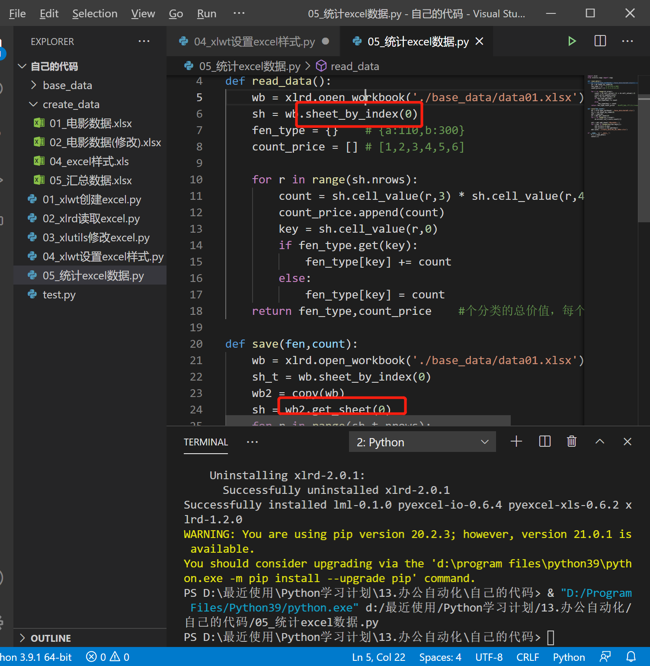This screenshot has height=666, width=650.
Task: Open 01_电影数据.xlsx file
Action: [x=90, y=123]
